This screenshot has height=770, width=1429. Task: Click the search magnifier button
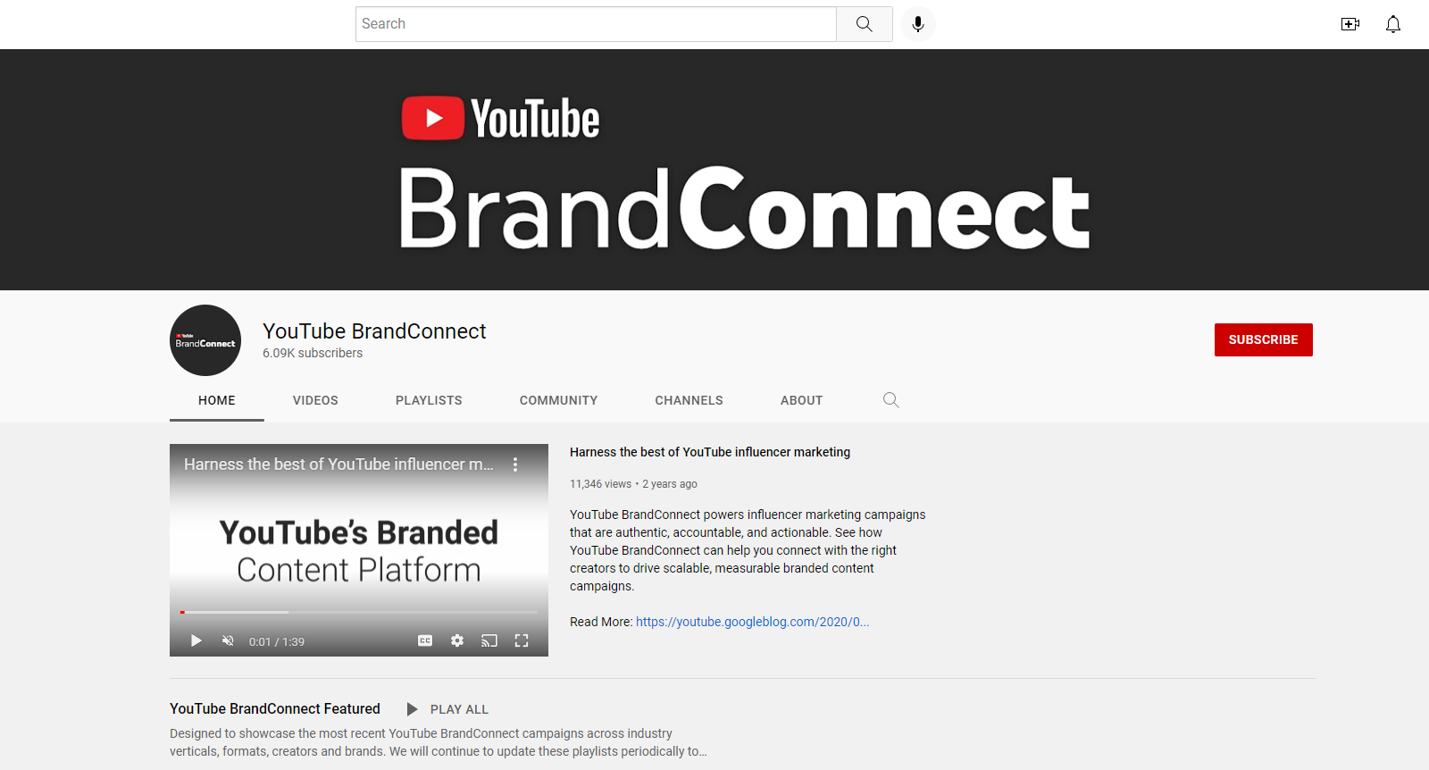(x=864, y=24)
